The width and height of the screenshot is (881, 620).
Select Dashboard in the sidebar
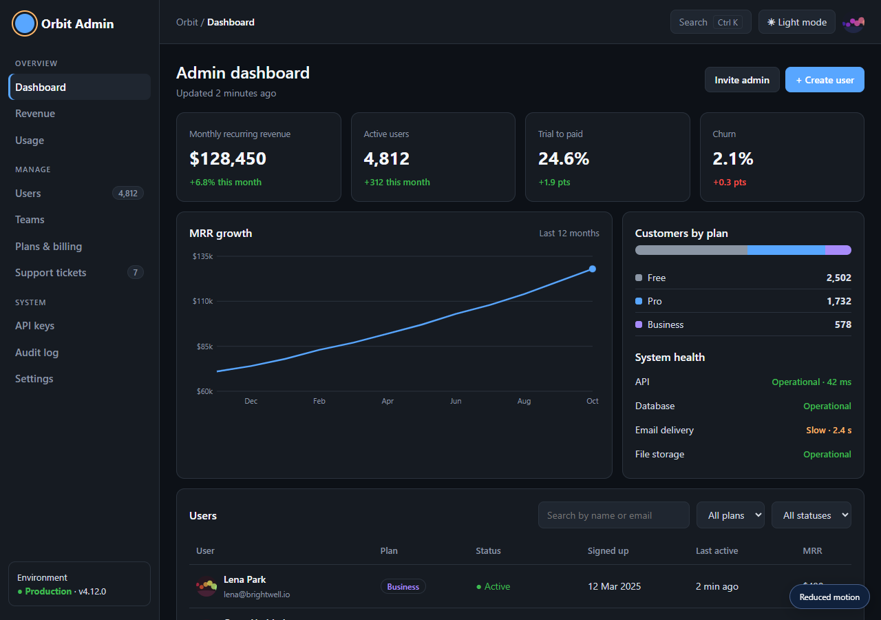point(80,87)
